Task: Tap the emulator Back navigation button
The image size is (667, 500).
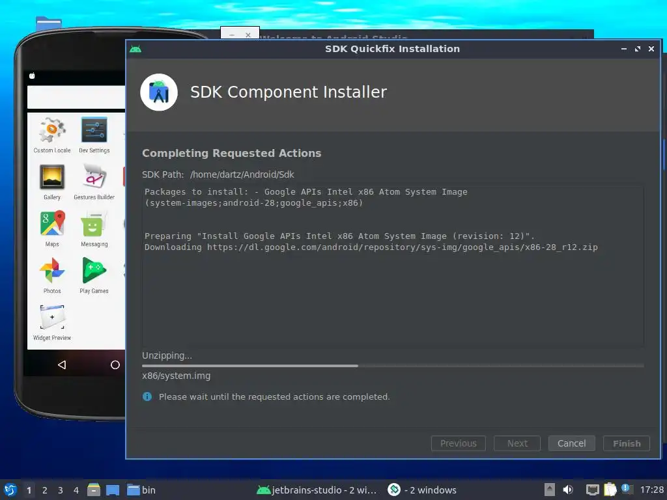Action: (x=62, y=365)
